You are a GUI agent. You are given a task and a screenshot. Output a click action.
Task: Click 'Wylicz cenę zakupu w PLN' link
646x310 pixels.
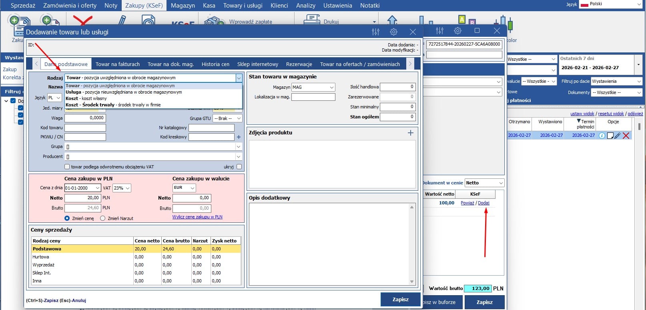coord(197,217)
